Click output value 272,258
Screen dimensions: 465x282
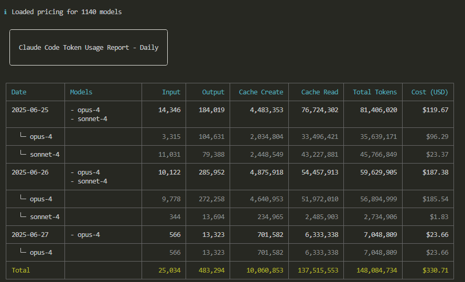click(x=211, y=199)
